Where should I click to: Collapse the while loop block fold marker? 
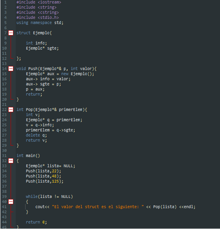pos(11,202)
